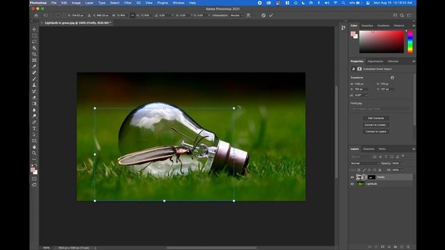The height and width of the screenshot is (250, 445).
Task: Click the Convert to Layers button
Action: point(375,131)
